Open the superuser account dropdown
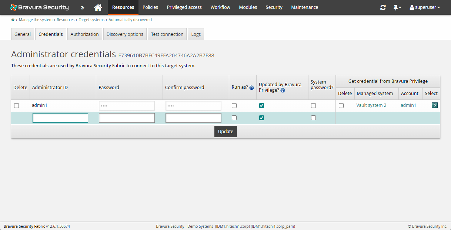Image resolution: width=451 pixels, height=230 pixels. (x=425, y=7)
